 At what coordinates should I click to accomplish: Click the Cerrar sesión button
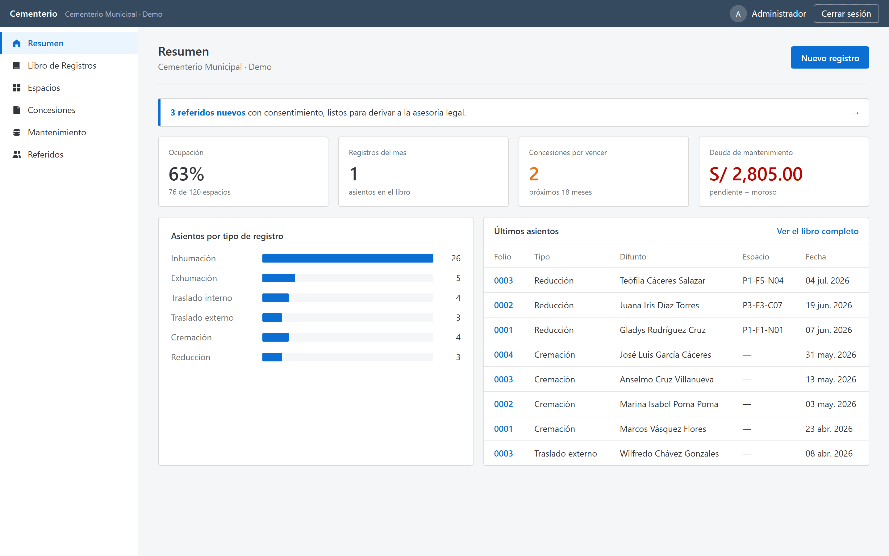coord(846,14)
